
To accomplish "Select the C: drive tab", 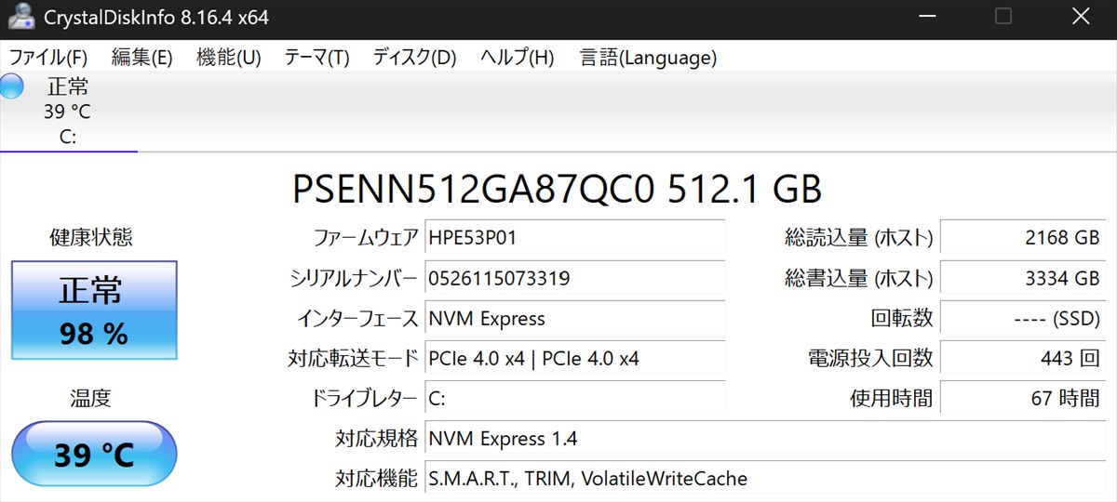I will 68,112.
